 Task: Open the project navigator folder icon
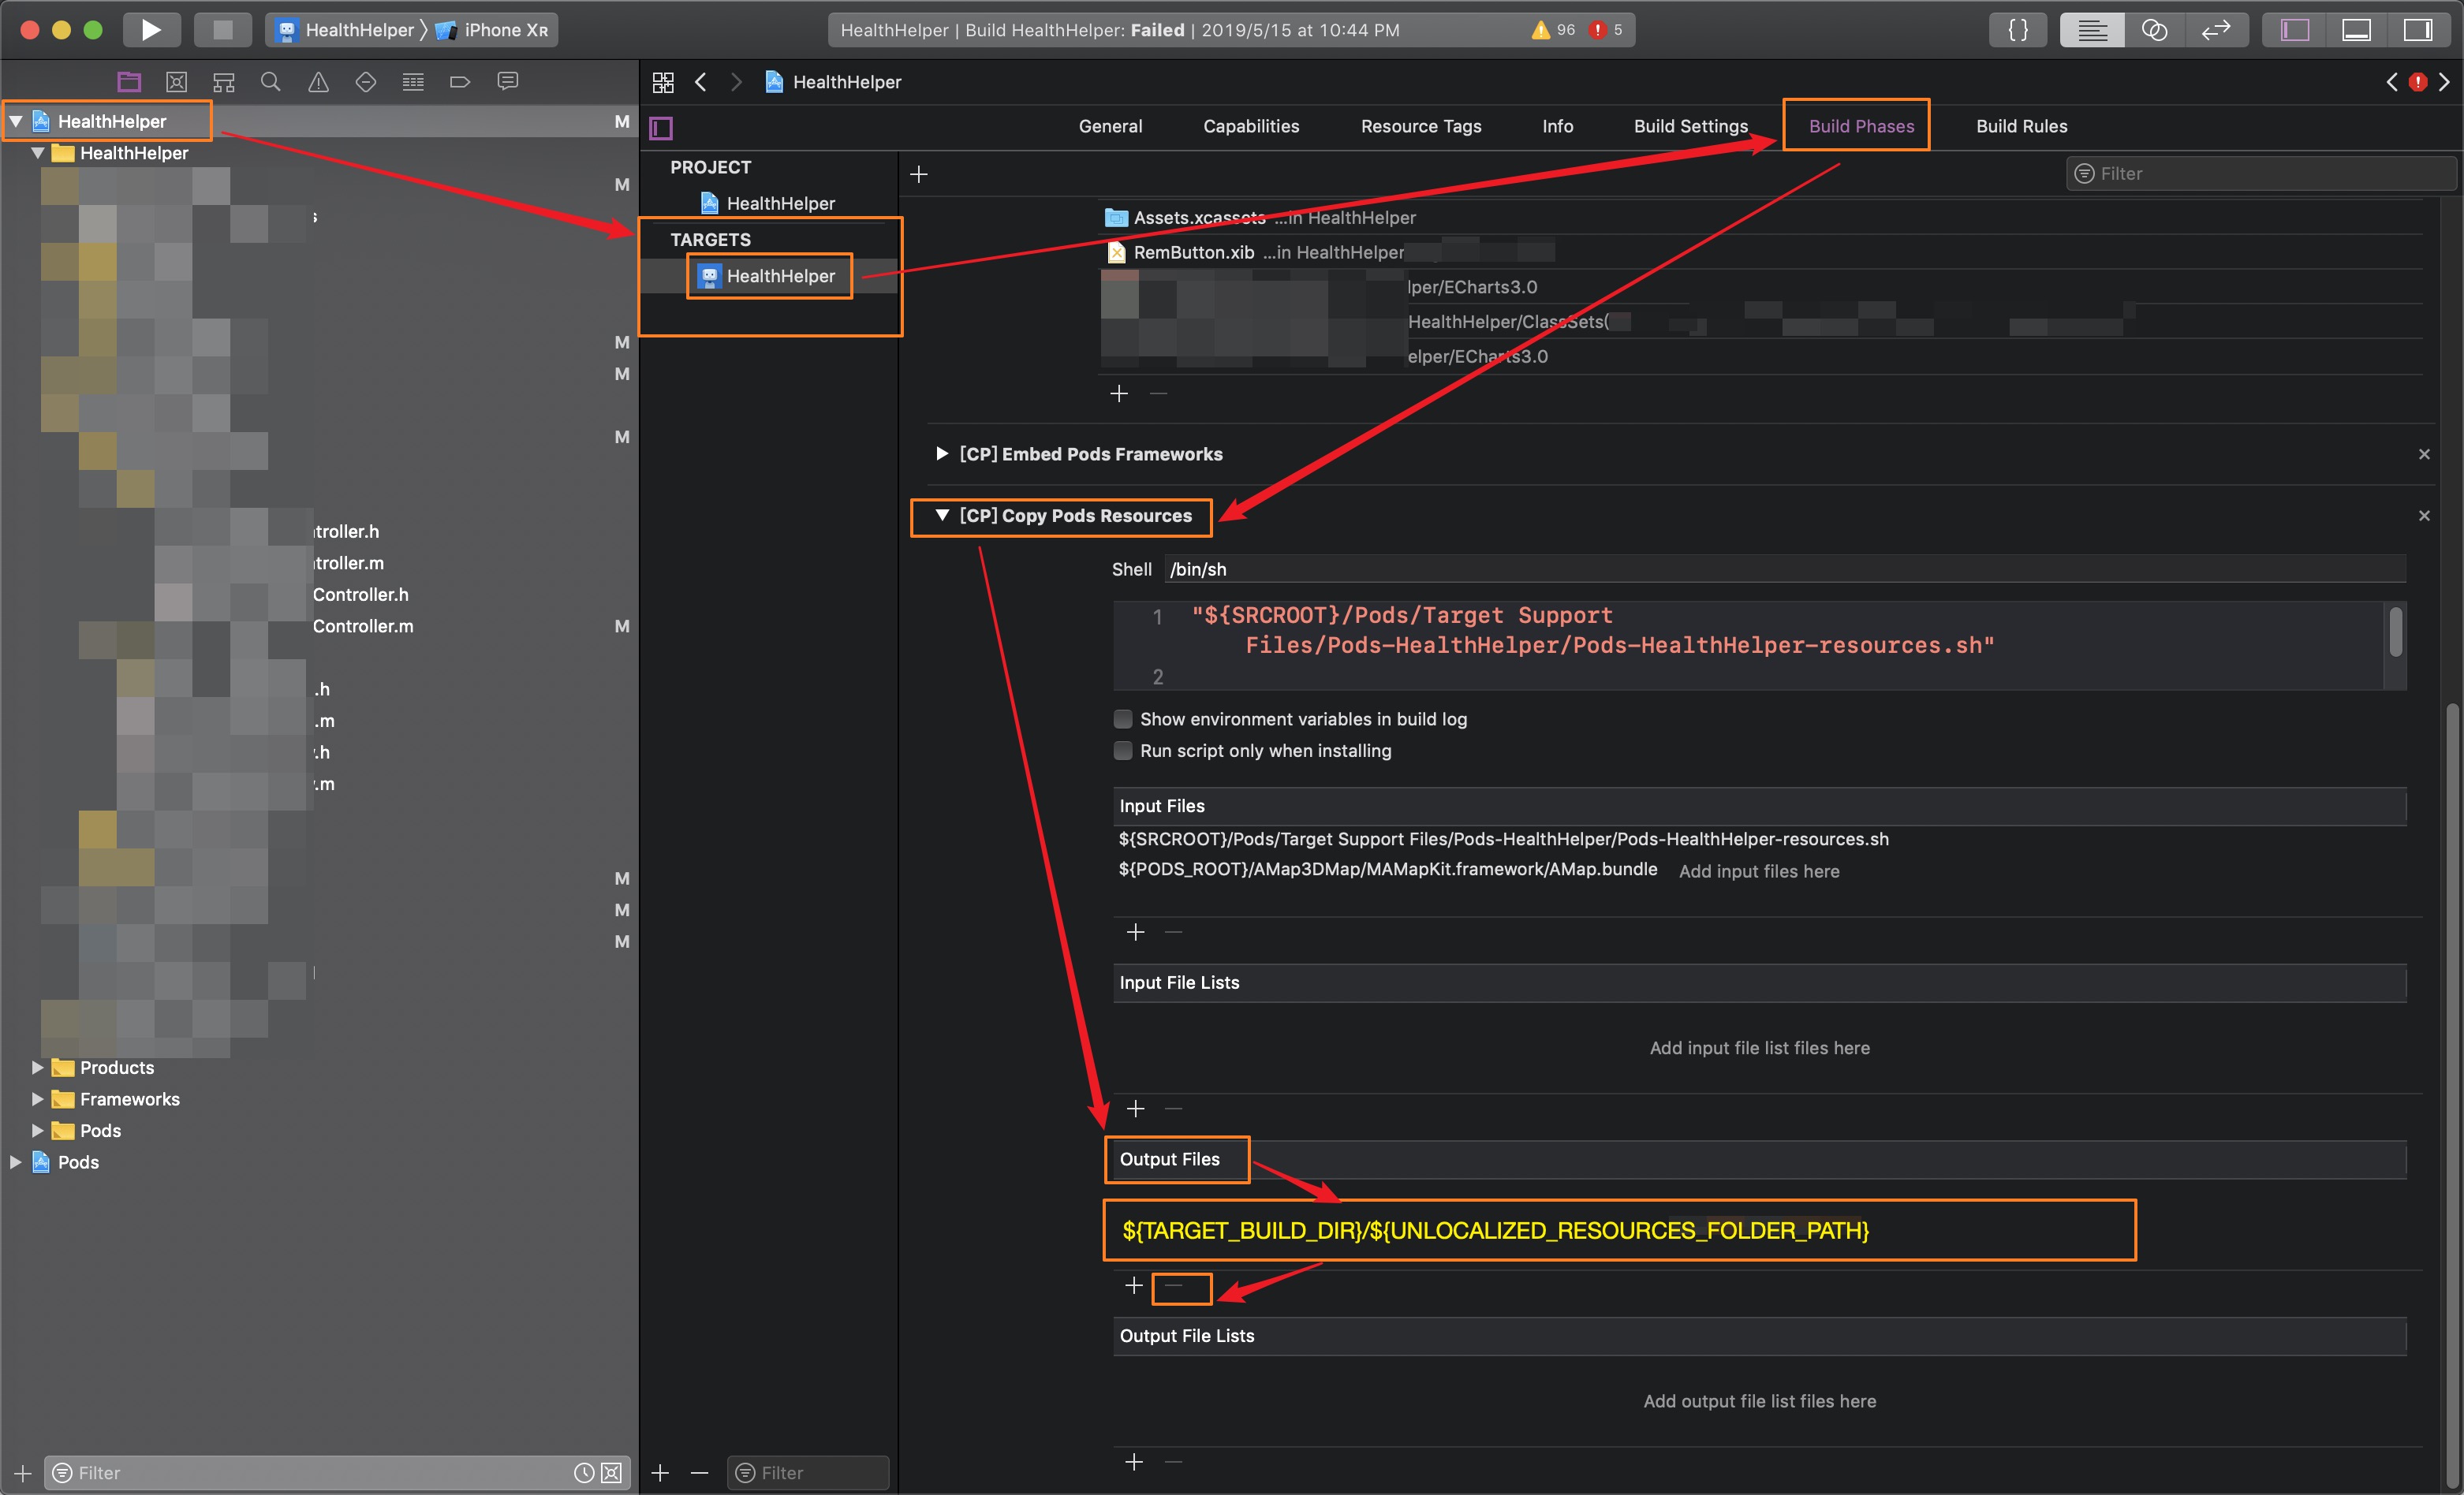129,82
